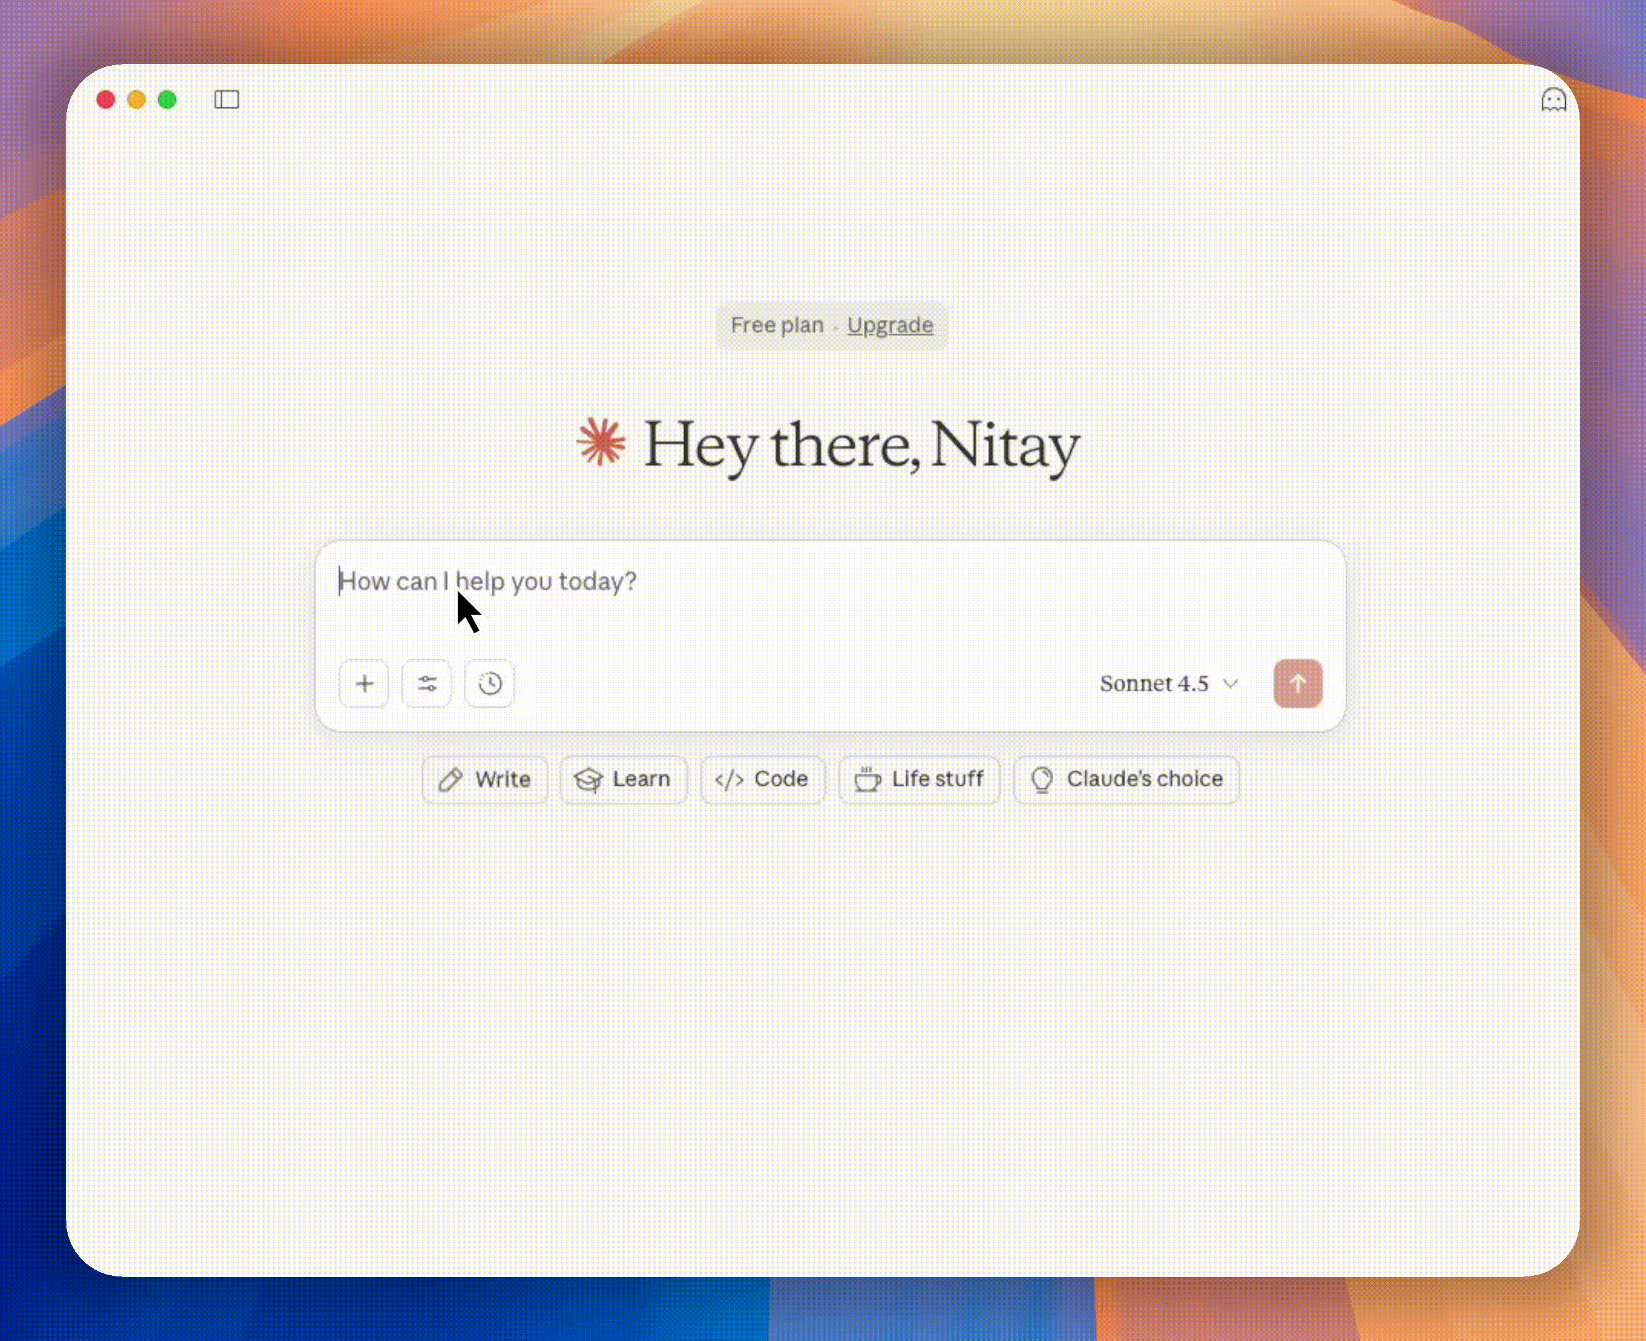Click the 'Hey there, Nitay' greeting

(x=861, y=446)
